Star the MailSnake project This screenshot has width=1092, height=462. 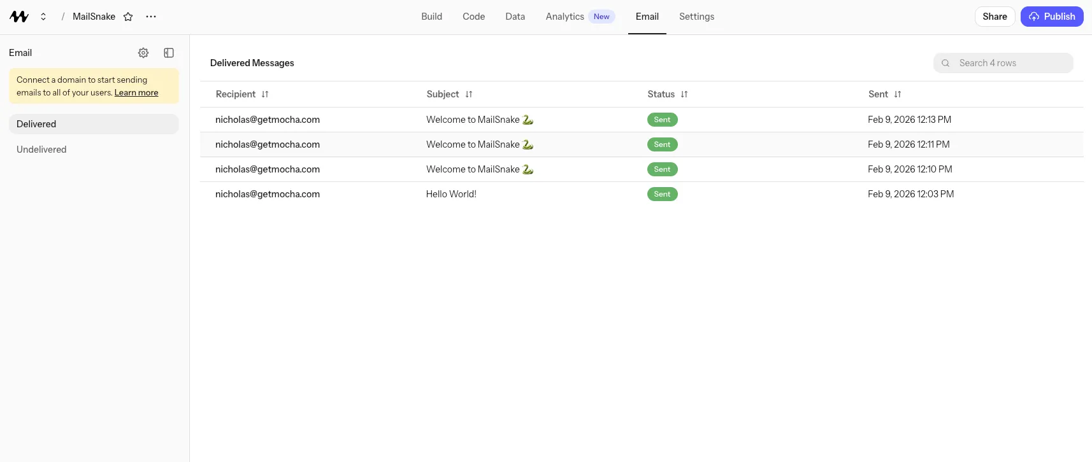tap(128, 17)
